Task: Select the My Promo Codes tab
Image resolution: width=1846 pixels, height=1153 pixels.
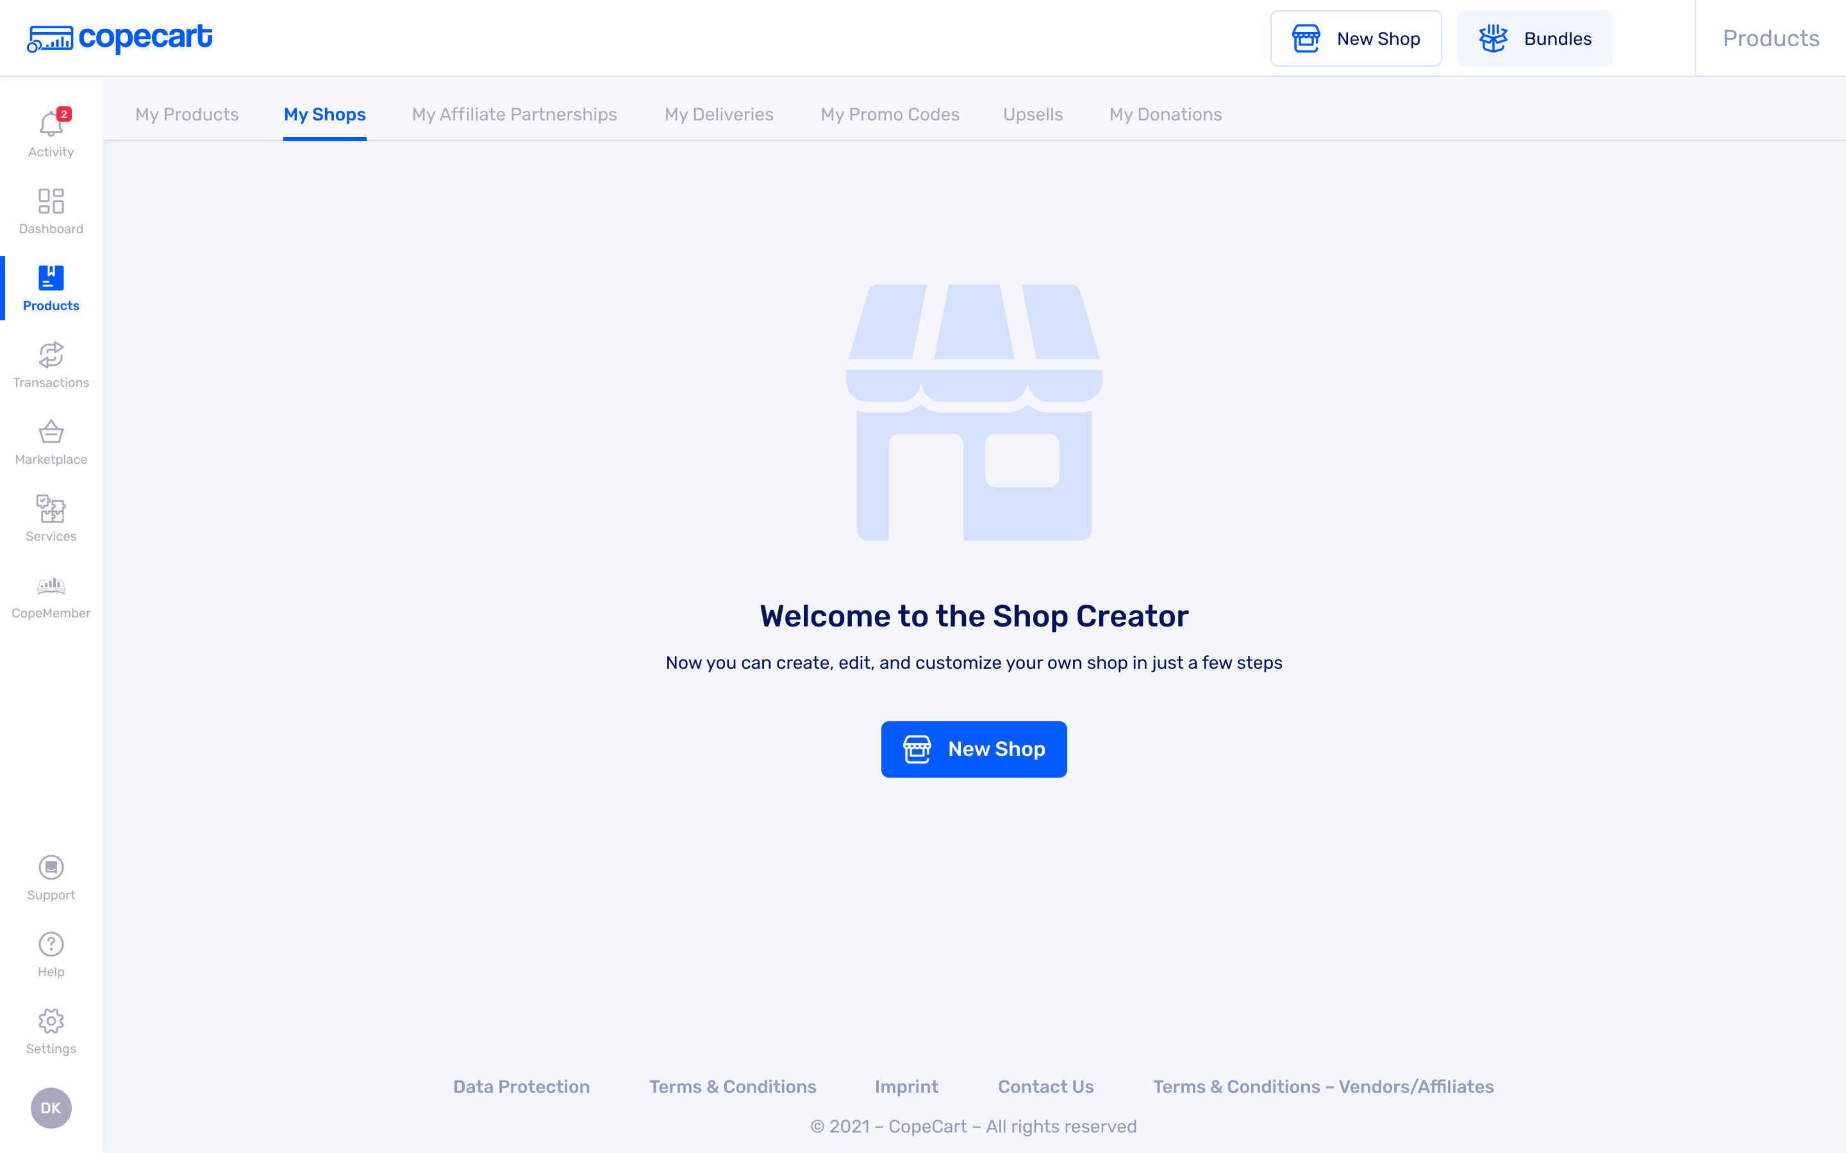Action: [890, 115]
